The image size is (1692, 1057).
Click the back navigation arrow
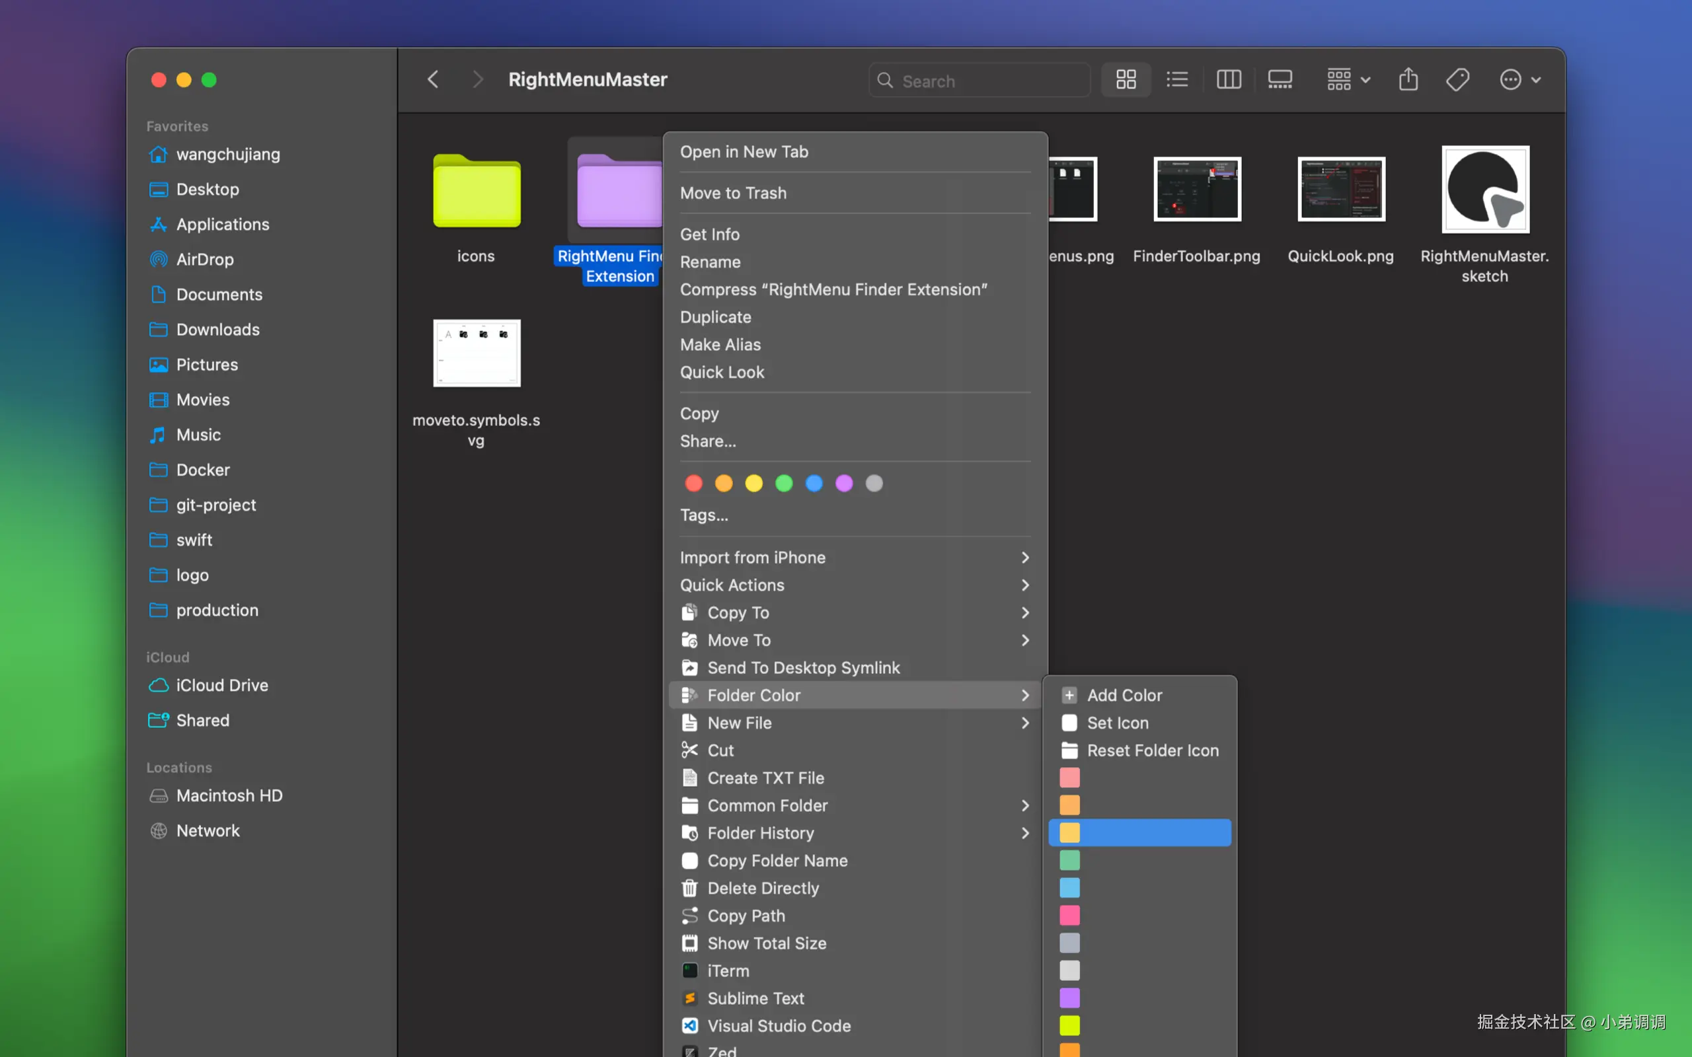[434, 80]
